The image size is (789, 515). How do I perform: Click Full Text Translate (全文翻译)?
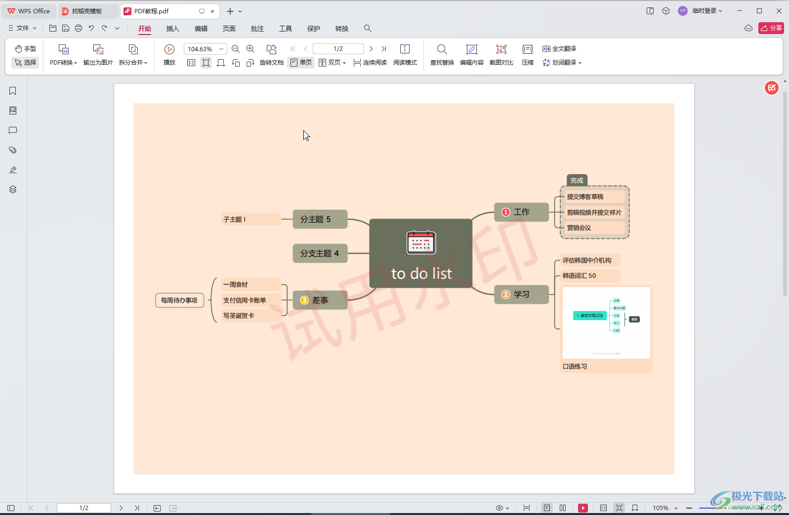click(x=559, y=48)
